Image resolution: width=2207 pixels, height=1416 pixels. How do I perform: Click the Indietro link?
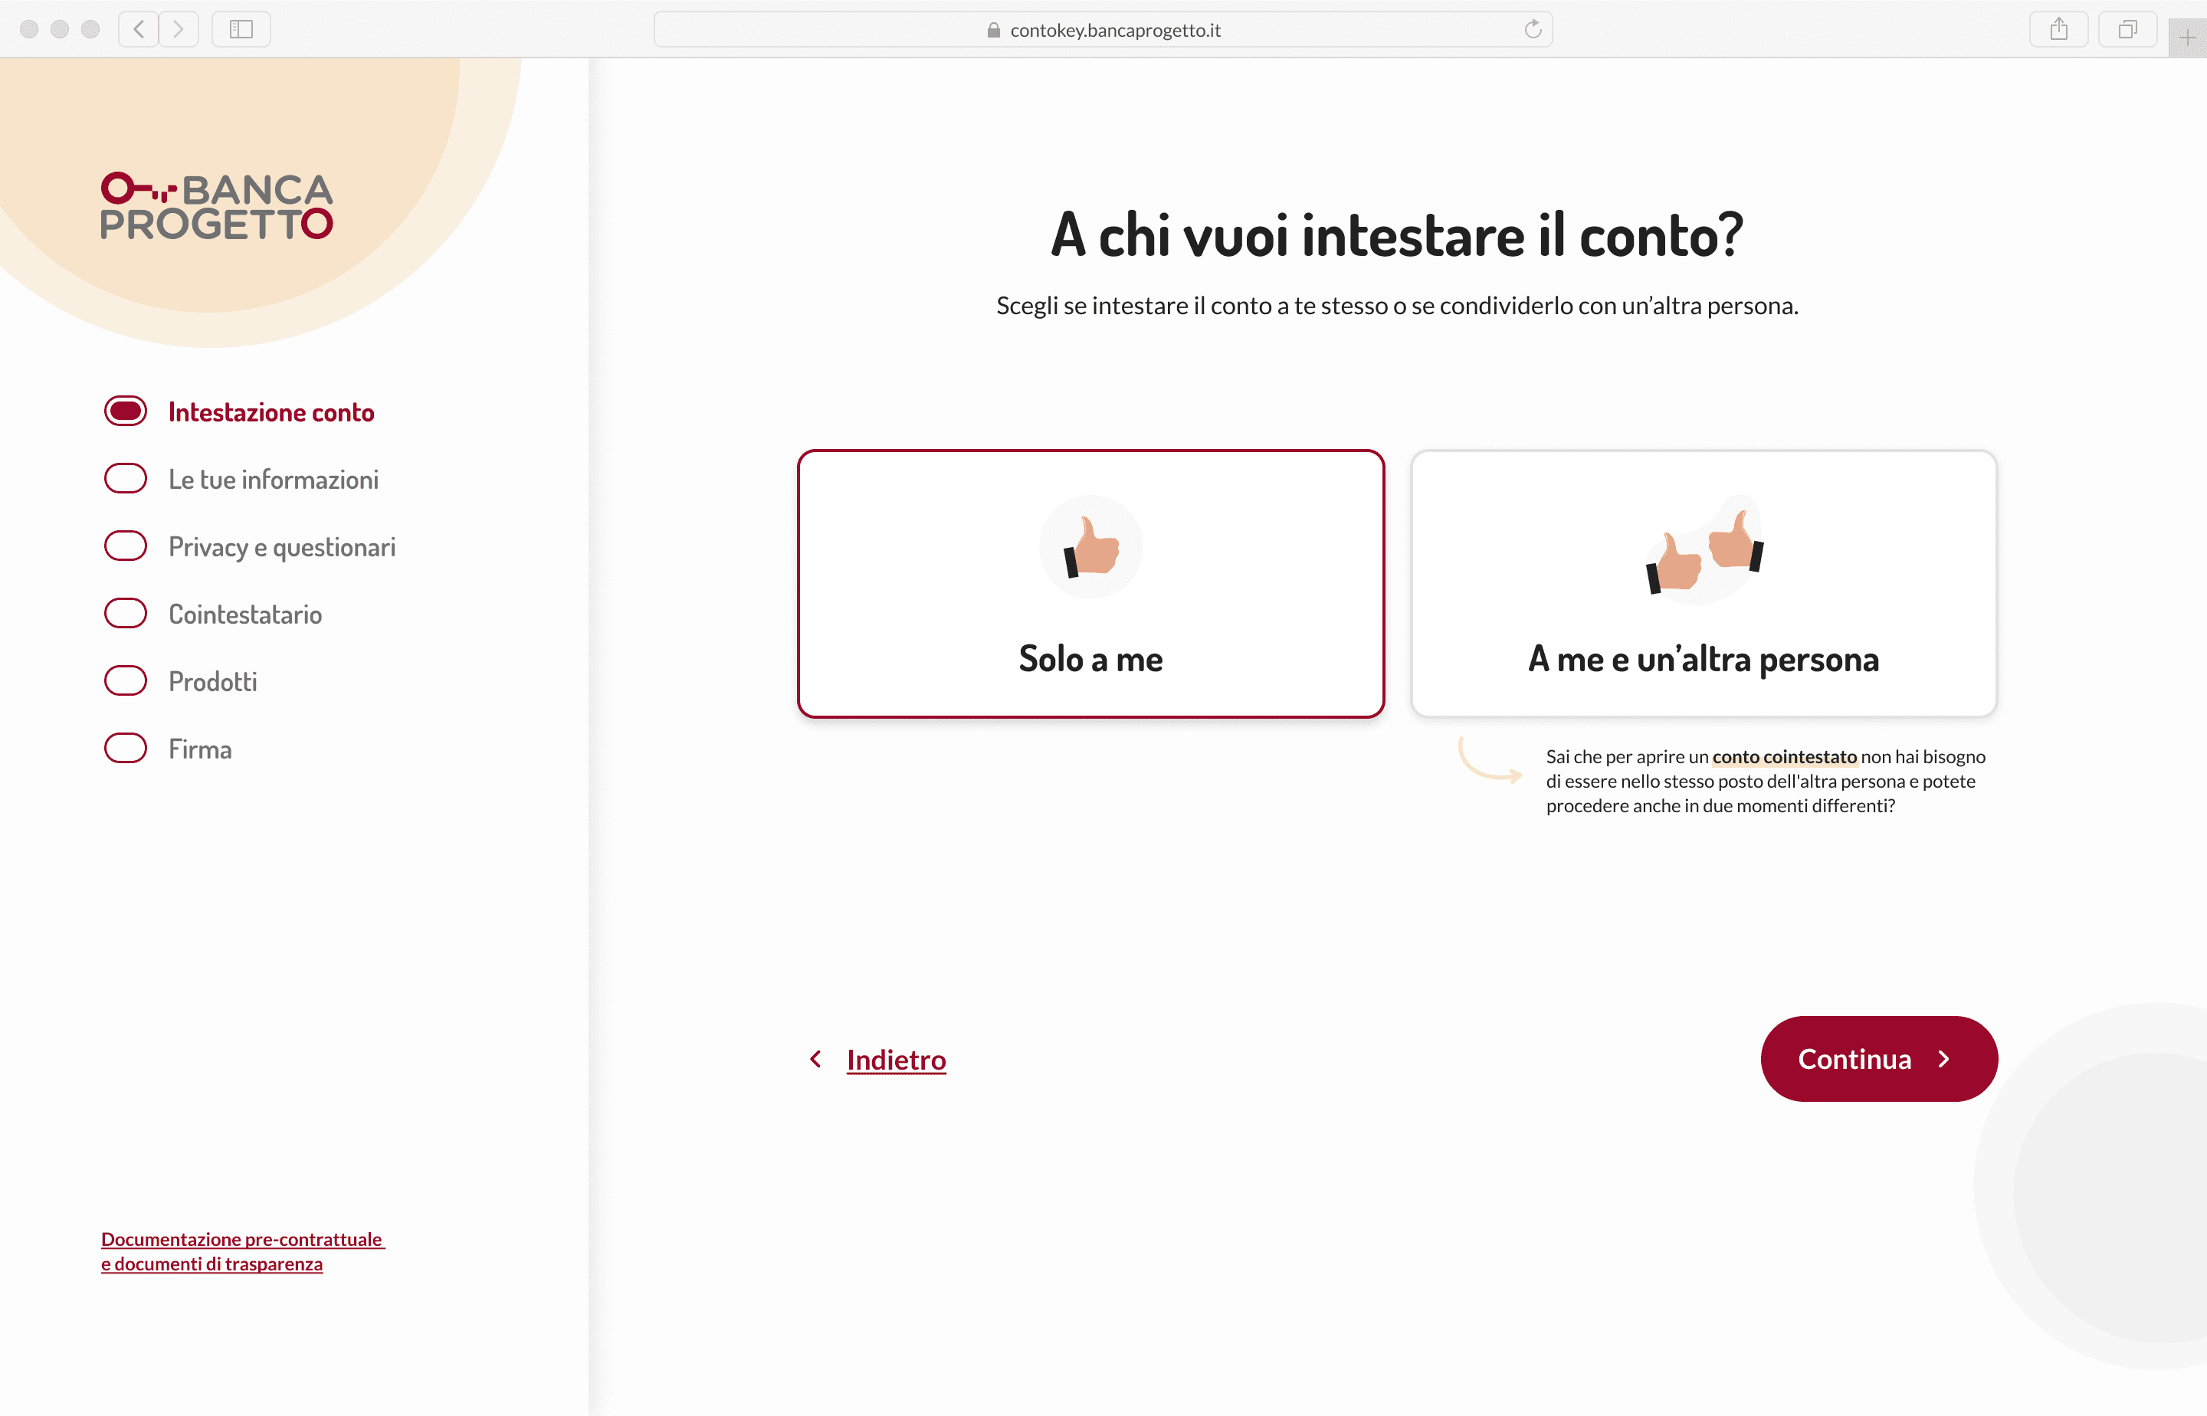tap(896, 1059)
